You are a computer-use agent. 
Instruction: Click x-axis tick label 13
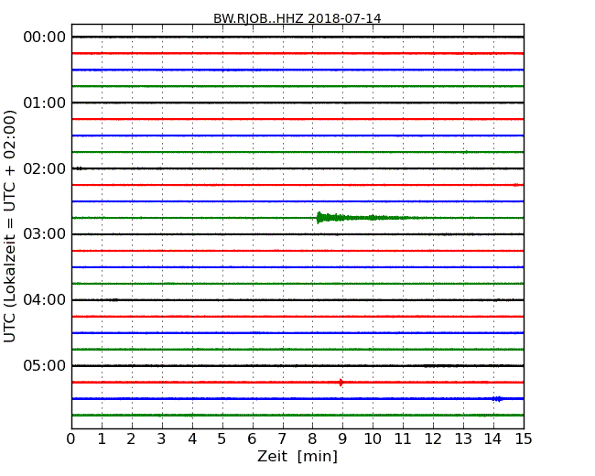pyautogui.click(x=463, y=439)
